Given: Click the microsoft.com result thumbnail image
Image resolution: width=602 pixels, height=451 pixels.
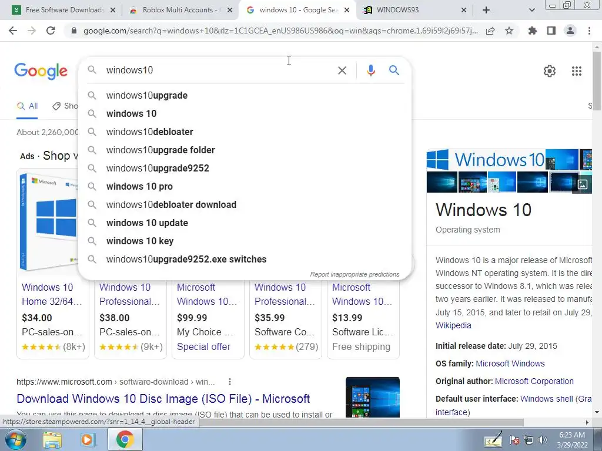Looking at the screenshot, I should click(372, 397).
